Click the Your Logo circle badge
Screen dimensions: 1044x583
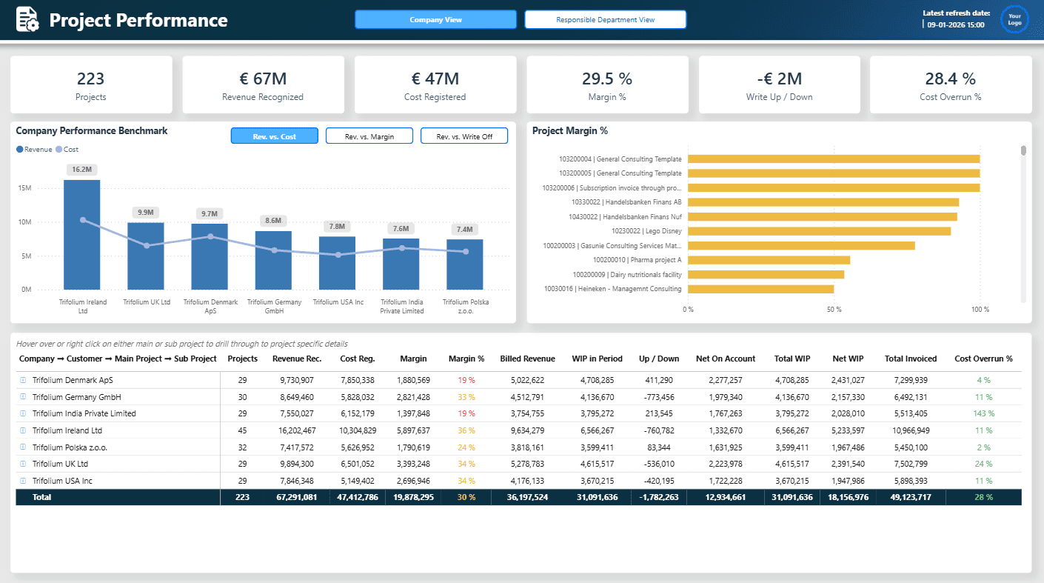coord(1014,19)
